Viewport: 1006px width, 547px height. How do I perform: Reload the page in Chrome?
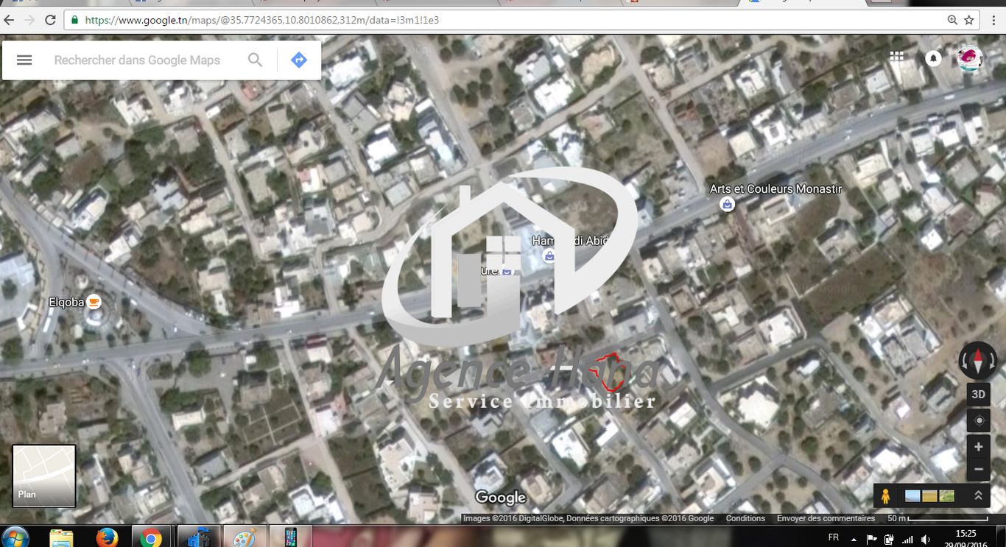click(x=51, y=20)
